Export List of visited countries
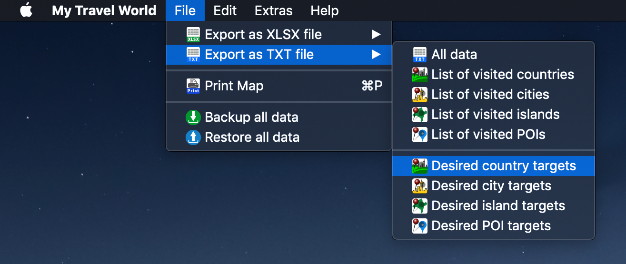626x264 pixels. [494, 75]
